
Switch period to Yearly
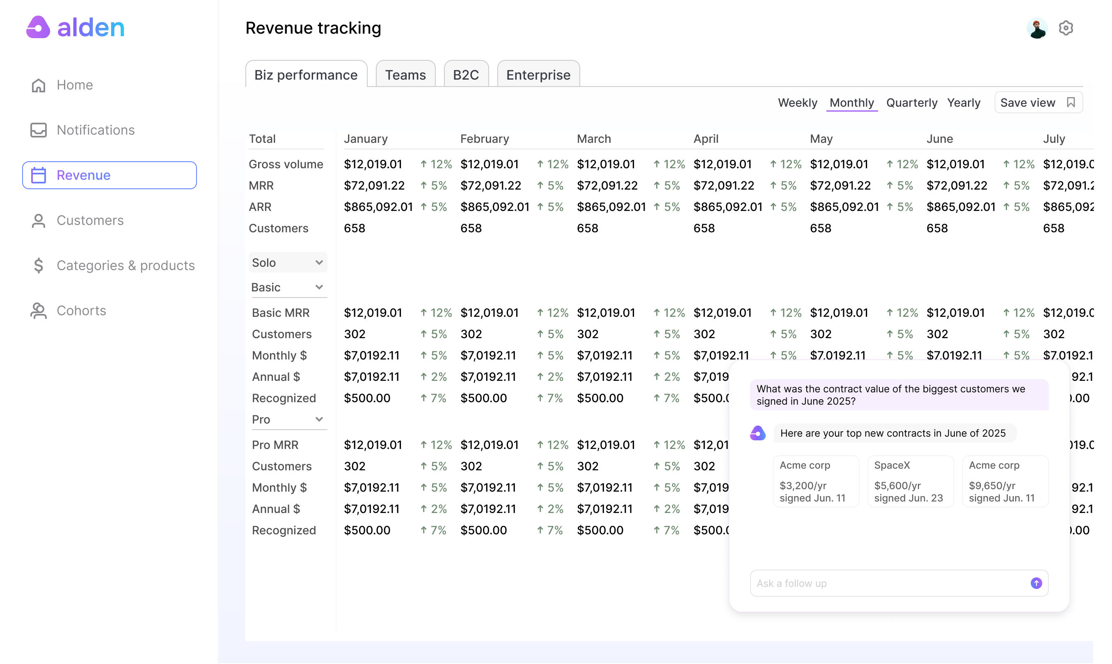coord(963,103)
